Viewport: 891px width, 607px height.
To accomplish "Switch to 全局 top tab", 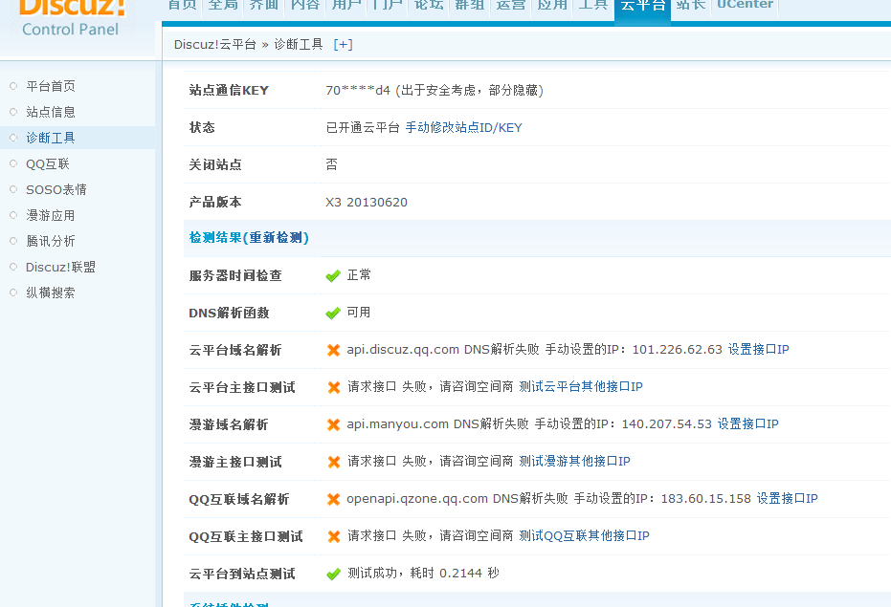I will point(223,7).
